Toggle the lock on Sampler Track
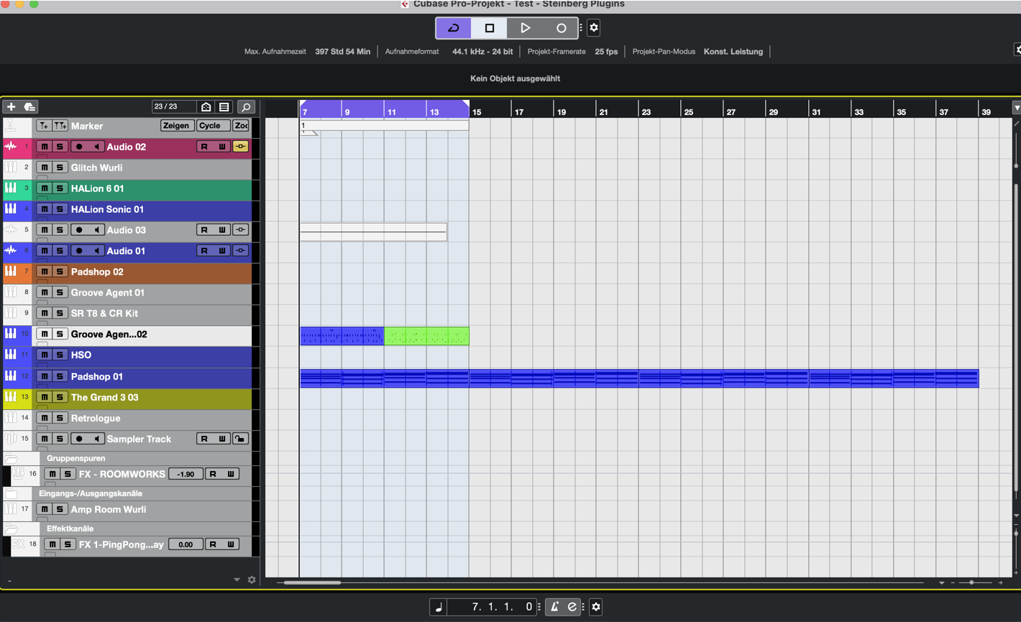1021x622 pixels. tap(240, 439)
